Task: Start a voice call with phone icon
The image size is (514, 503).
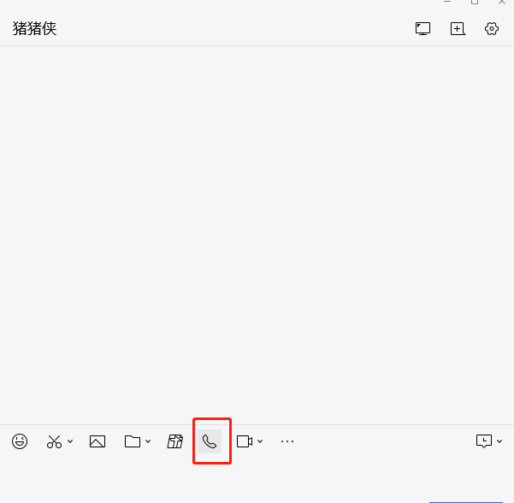Action: click(x=210, y=441)
